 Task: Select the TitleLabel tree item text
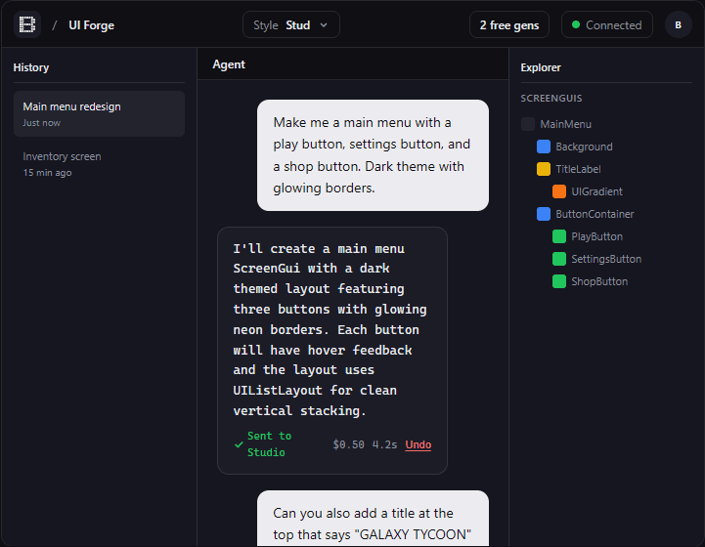(x=578, y=169)
